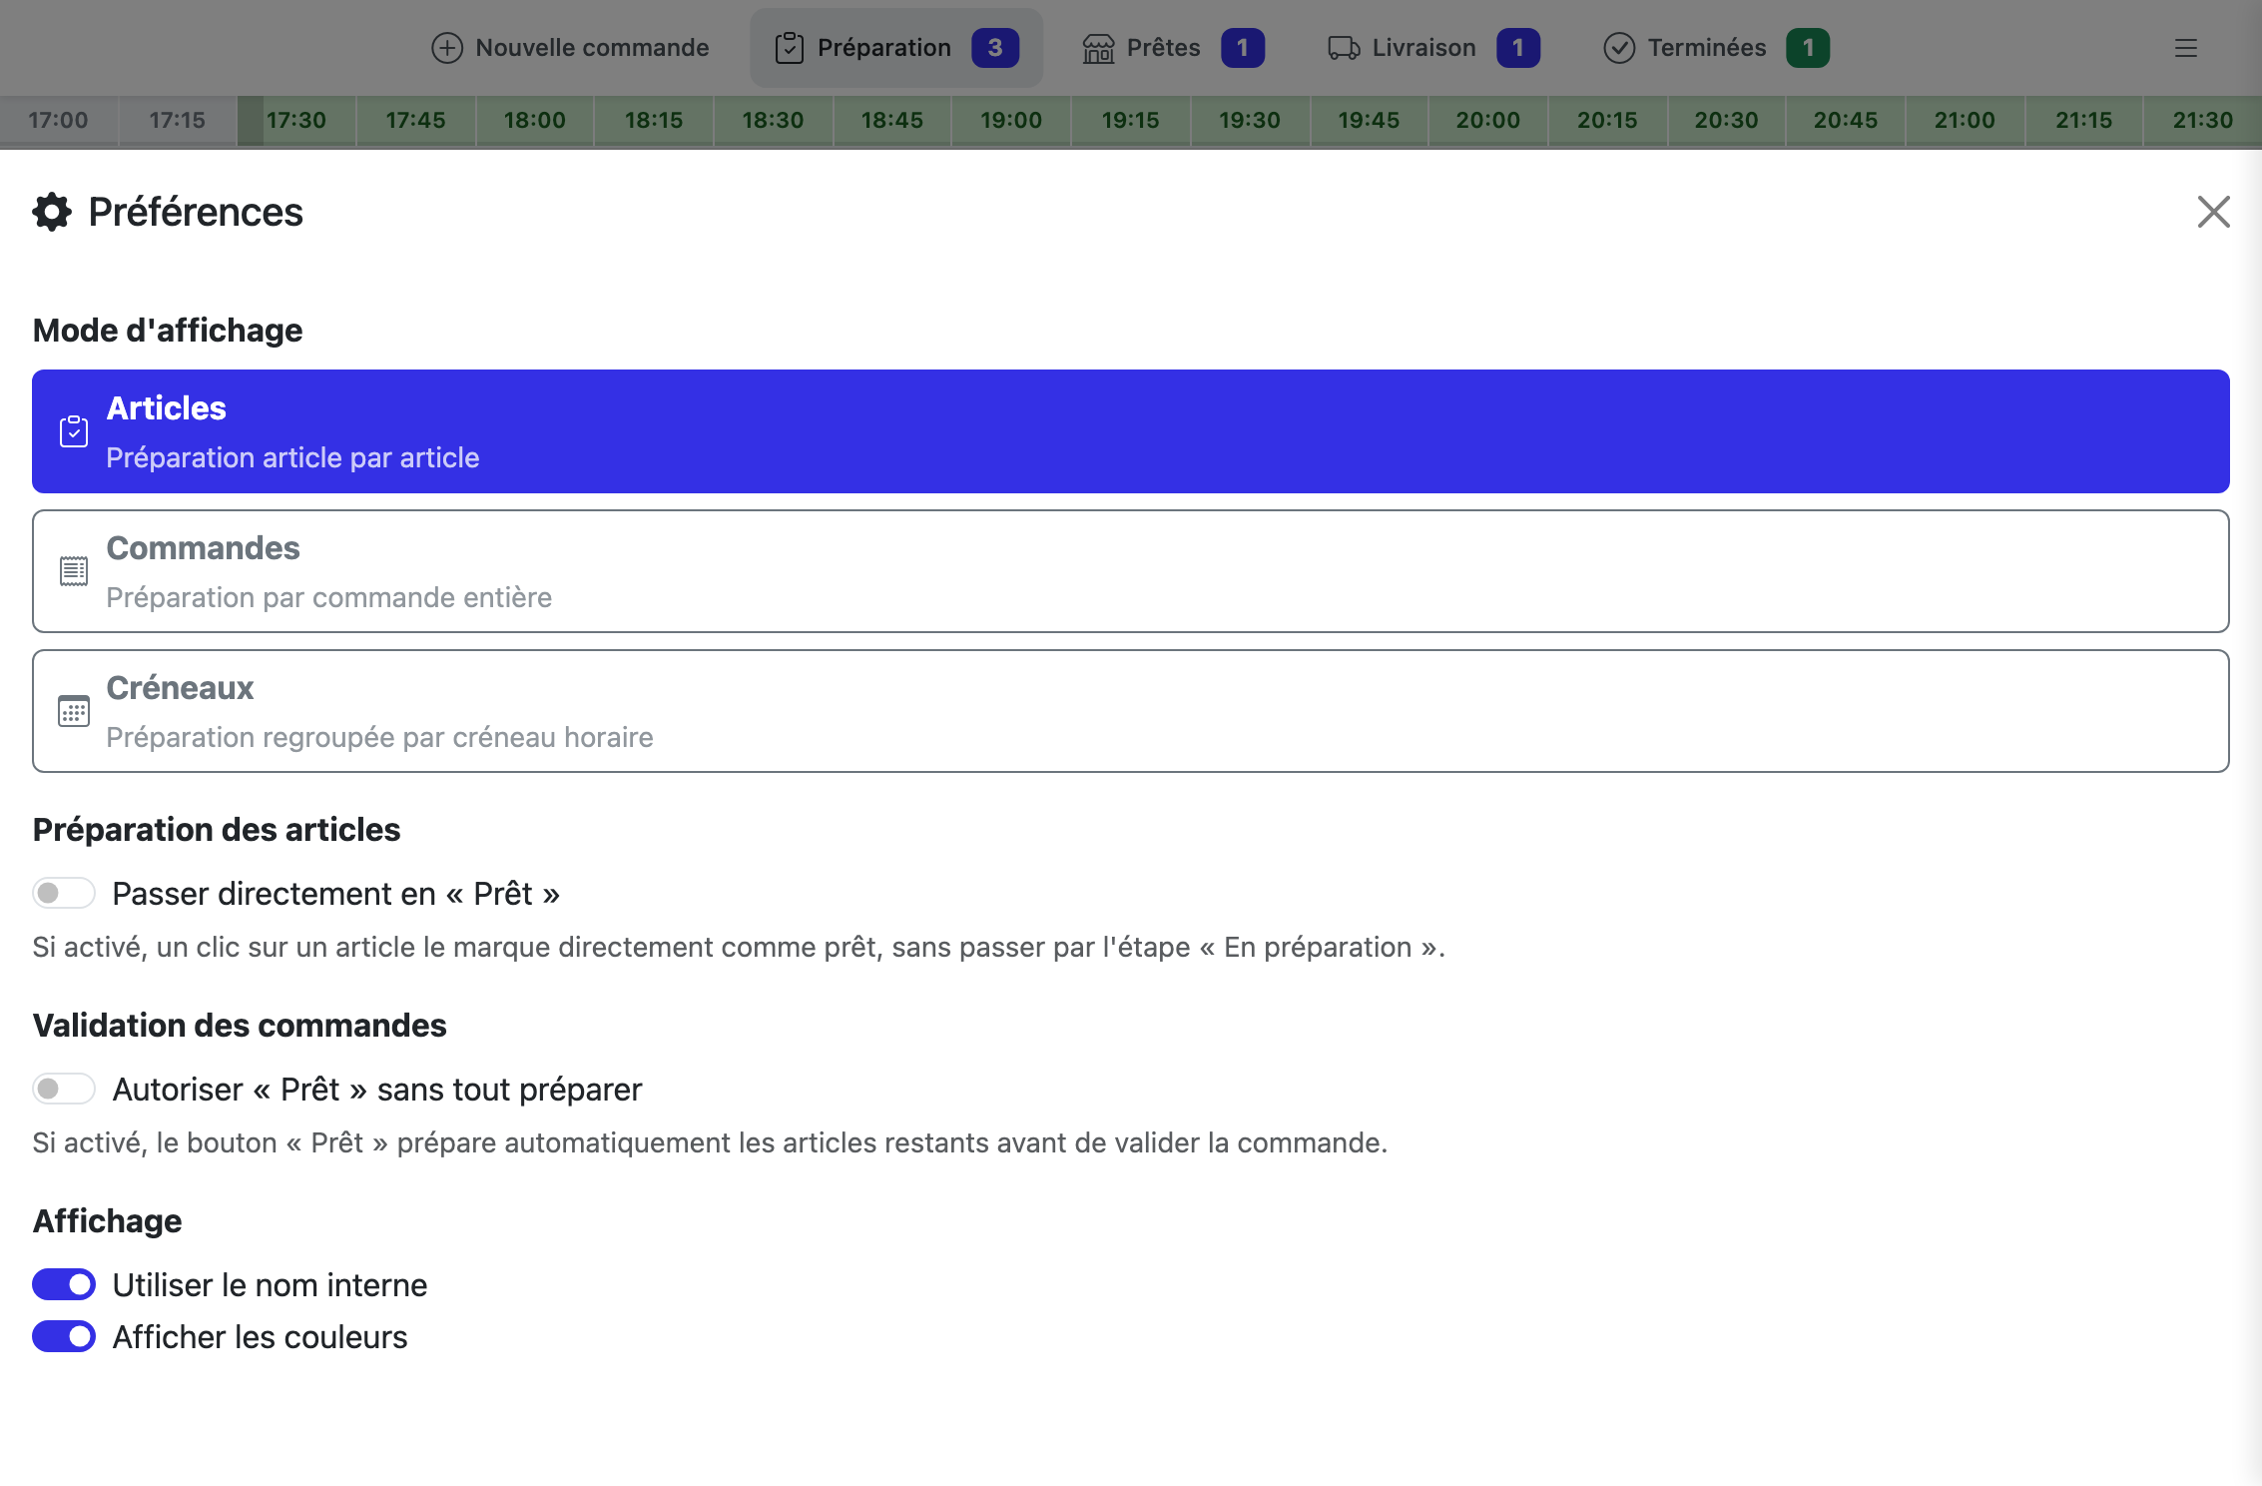The image size is (2262, 1486).
Task: Click the label 'Utiliser le nom interne'
Action: tap(270, 1285)
